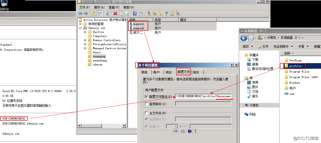Click the Cut scissors icon
Image resolution: width=321 pixels, height=143 pixels.
point(108,13)
